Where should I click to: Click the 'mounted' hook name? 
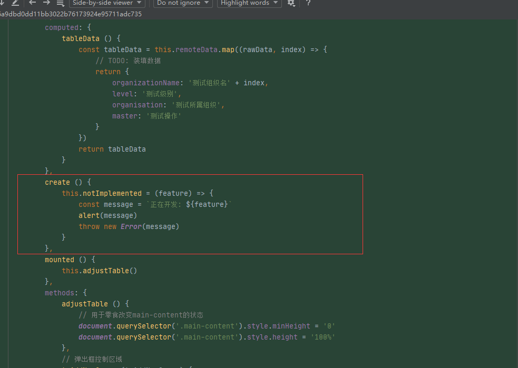tap(59, 260)
